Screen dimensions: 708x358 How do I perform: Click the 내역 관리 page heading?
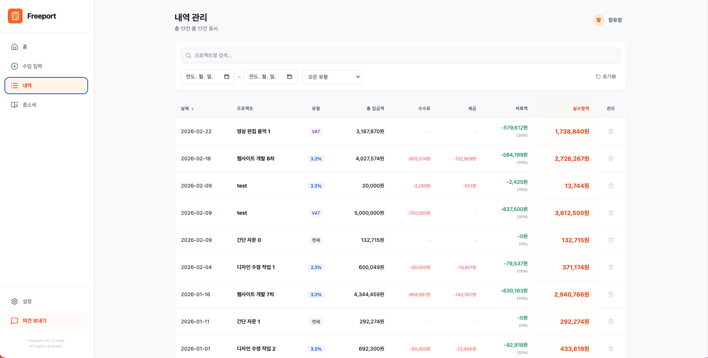click(x=191, y=17)
